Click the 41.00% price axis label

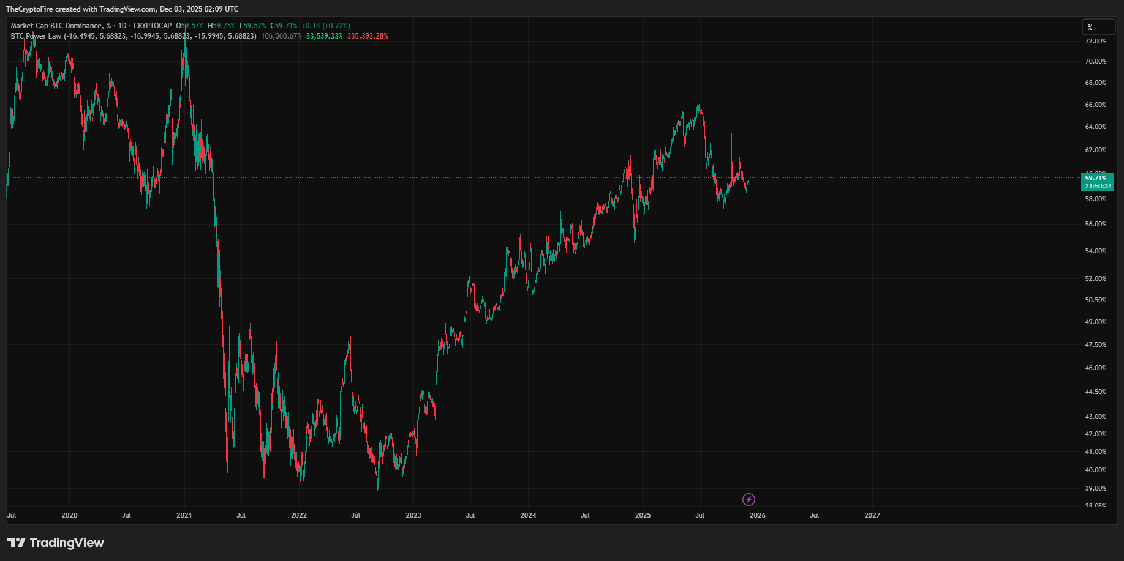click(1095, 451)
